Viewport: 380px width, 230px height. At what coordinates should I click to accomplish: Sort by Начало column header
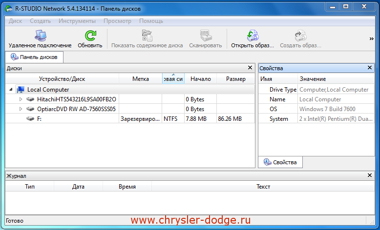click(201, 79)
